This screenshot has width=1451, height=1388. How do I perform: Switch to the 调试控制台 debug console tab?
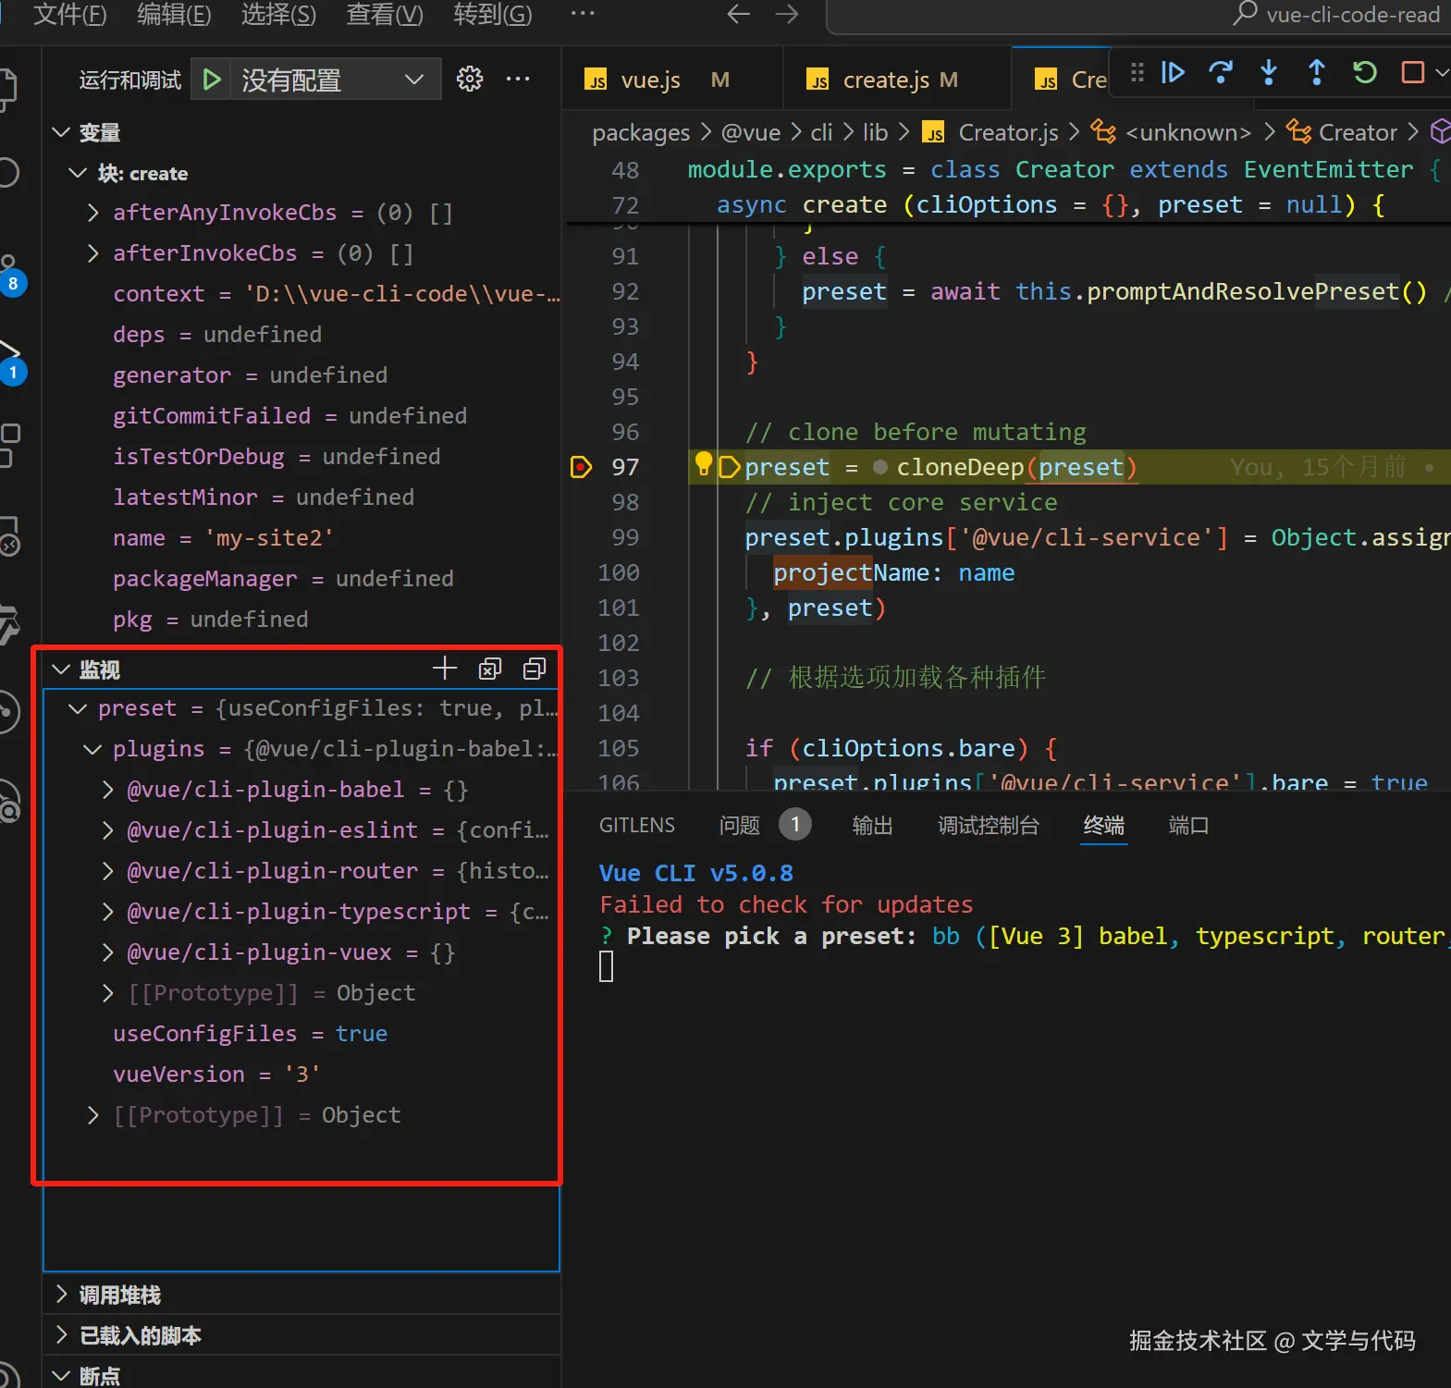coord(989,825)
